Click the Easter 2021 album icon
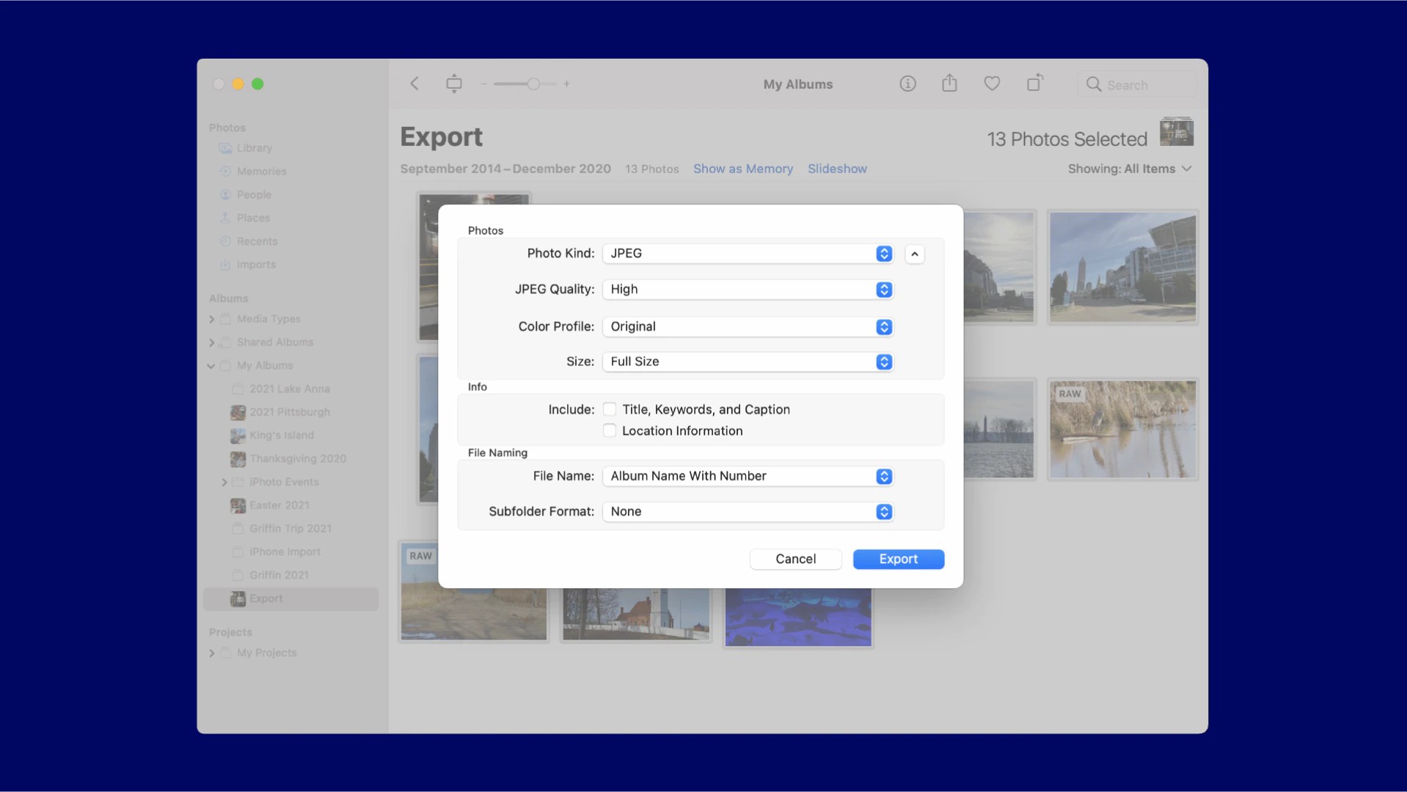 238,505
